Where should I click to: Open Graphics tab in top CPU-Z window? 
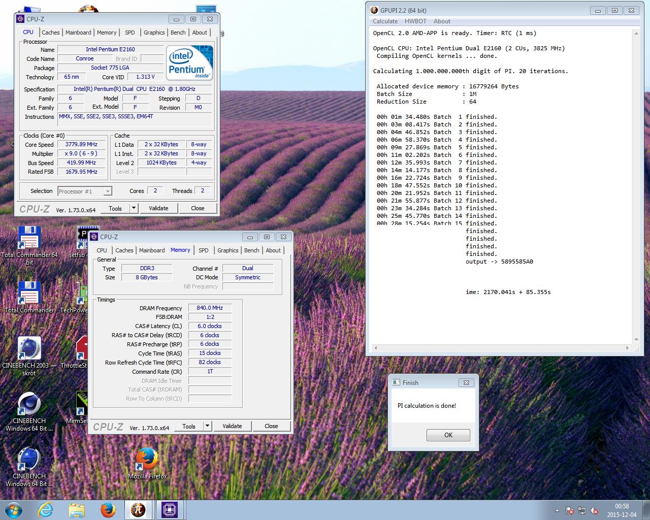click(154, 32)
